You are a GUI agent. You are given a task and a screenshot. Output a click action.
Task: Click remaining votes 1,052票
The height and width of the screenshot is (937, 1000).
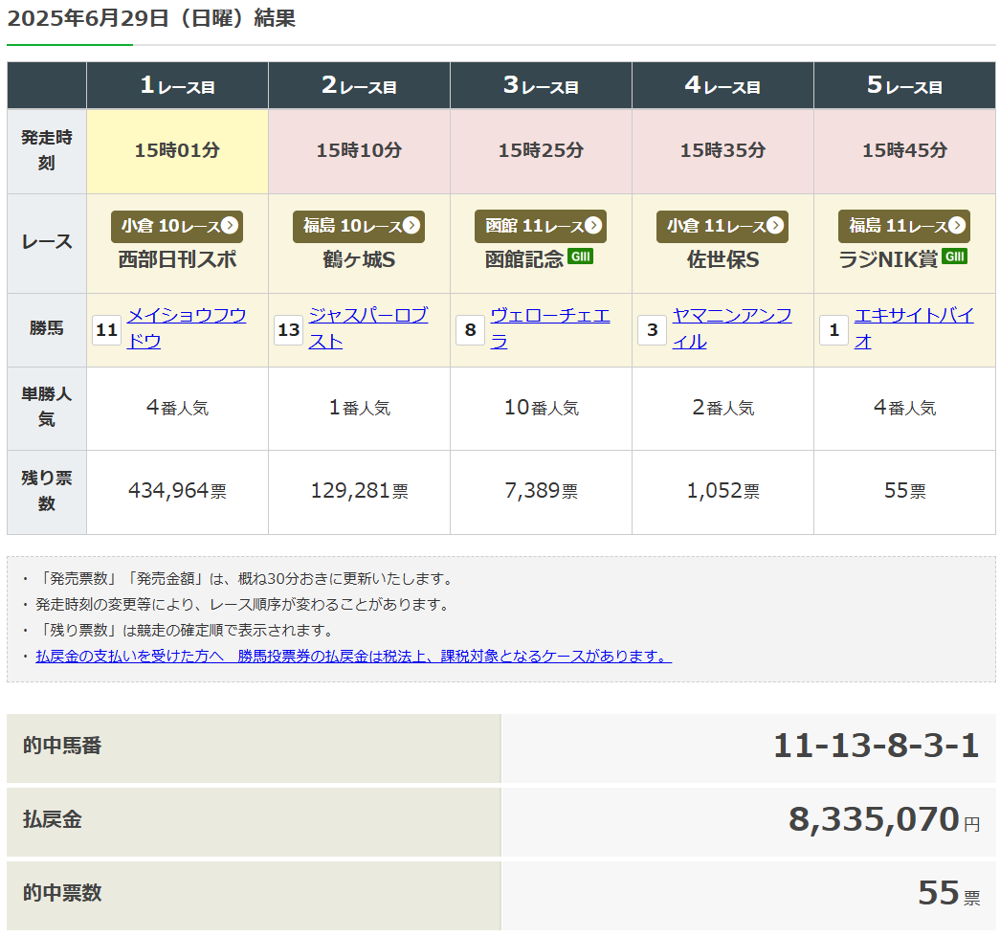(x=722, y=491)
